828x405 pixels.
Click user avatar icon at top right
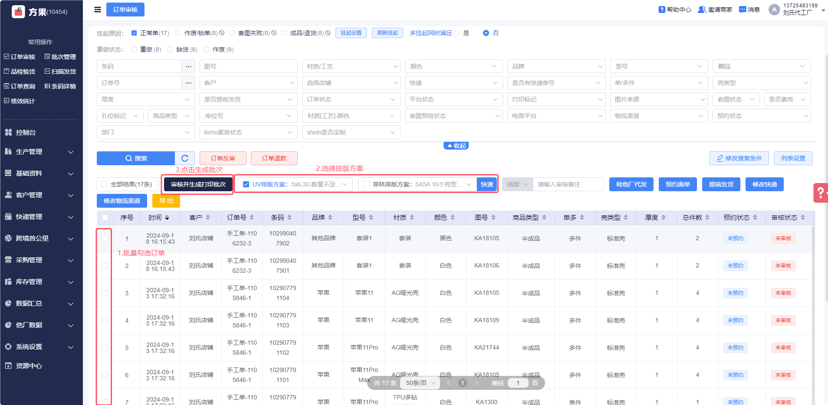(x=774, y=10)
